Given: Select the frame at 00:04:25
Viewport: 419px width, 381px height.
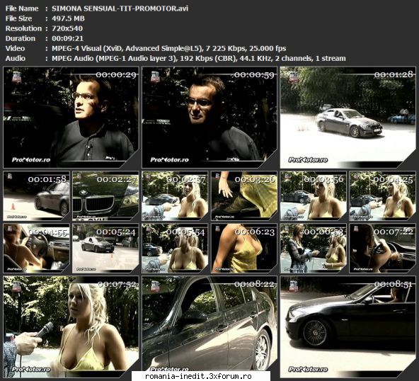Looking at the screenshot, I should (x=382, y=196).
